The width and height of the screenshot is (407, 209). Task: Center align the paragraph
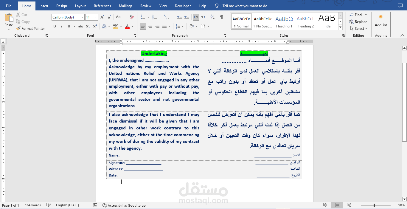pos(150,26)
